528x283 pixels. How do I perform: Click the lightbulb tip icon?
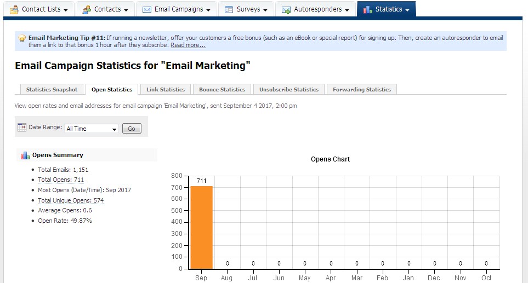(x=22, y=38)
